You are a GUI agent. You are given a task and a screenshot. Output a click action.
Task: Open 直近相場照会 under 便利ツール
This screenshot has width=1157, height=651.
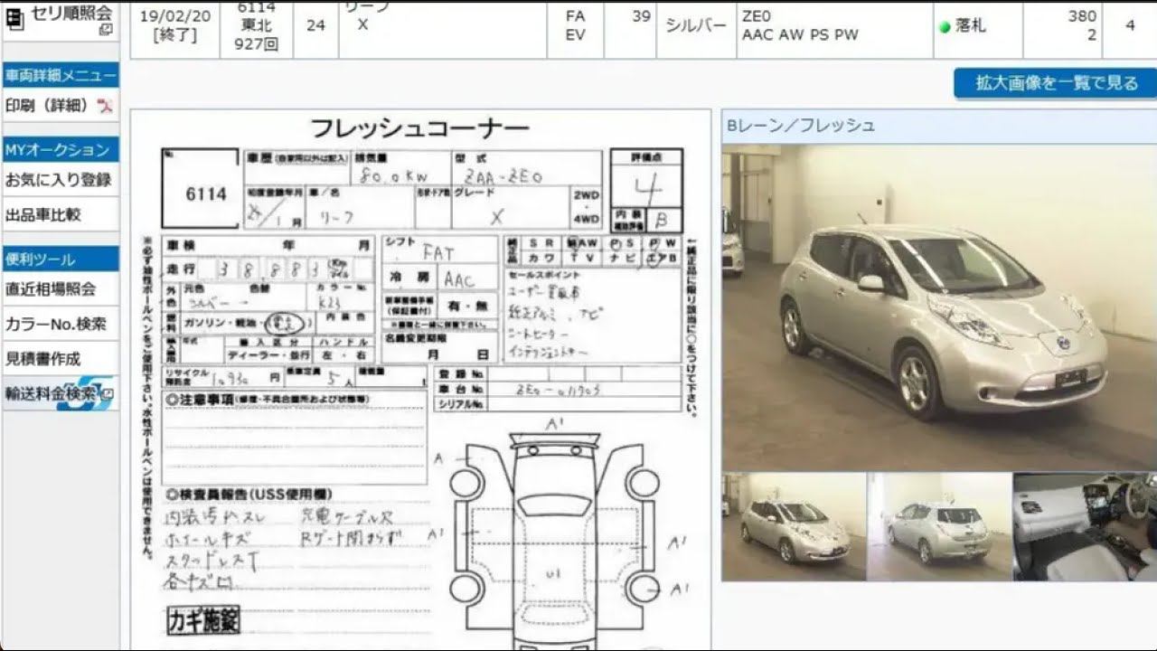point(51,289)
